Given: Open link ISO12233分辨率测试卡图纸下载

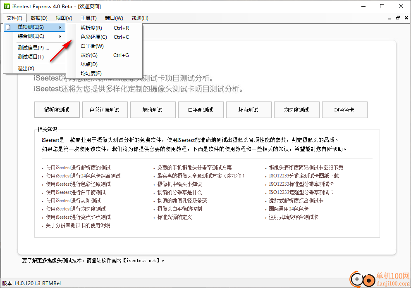Looking at the screenshot, I should click(304, 176).
